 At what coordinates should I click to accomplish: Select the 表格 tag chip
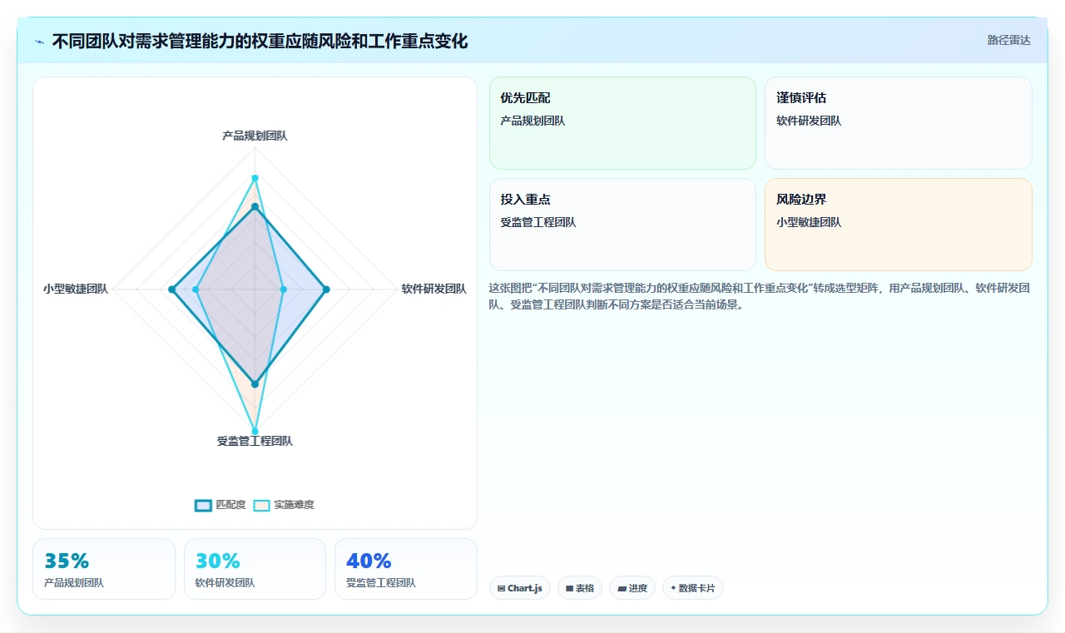point(580,588)
